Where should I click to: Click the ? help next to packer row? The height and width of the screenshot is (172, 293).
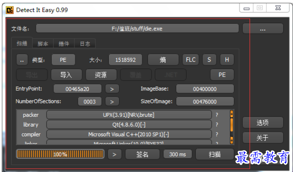217,115
